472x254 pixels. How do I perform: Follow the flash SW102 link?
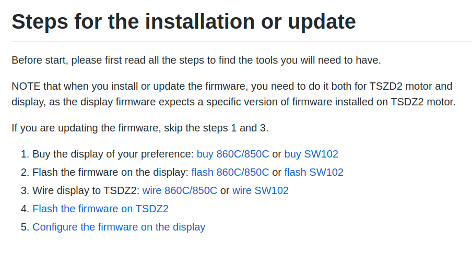tap(314, 172)
